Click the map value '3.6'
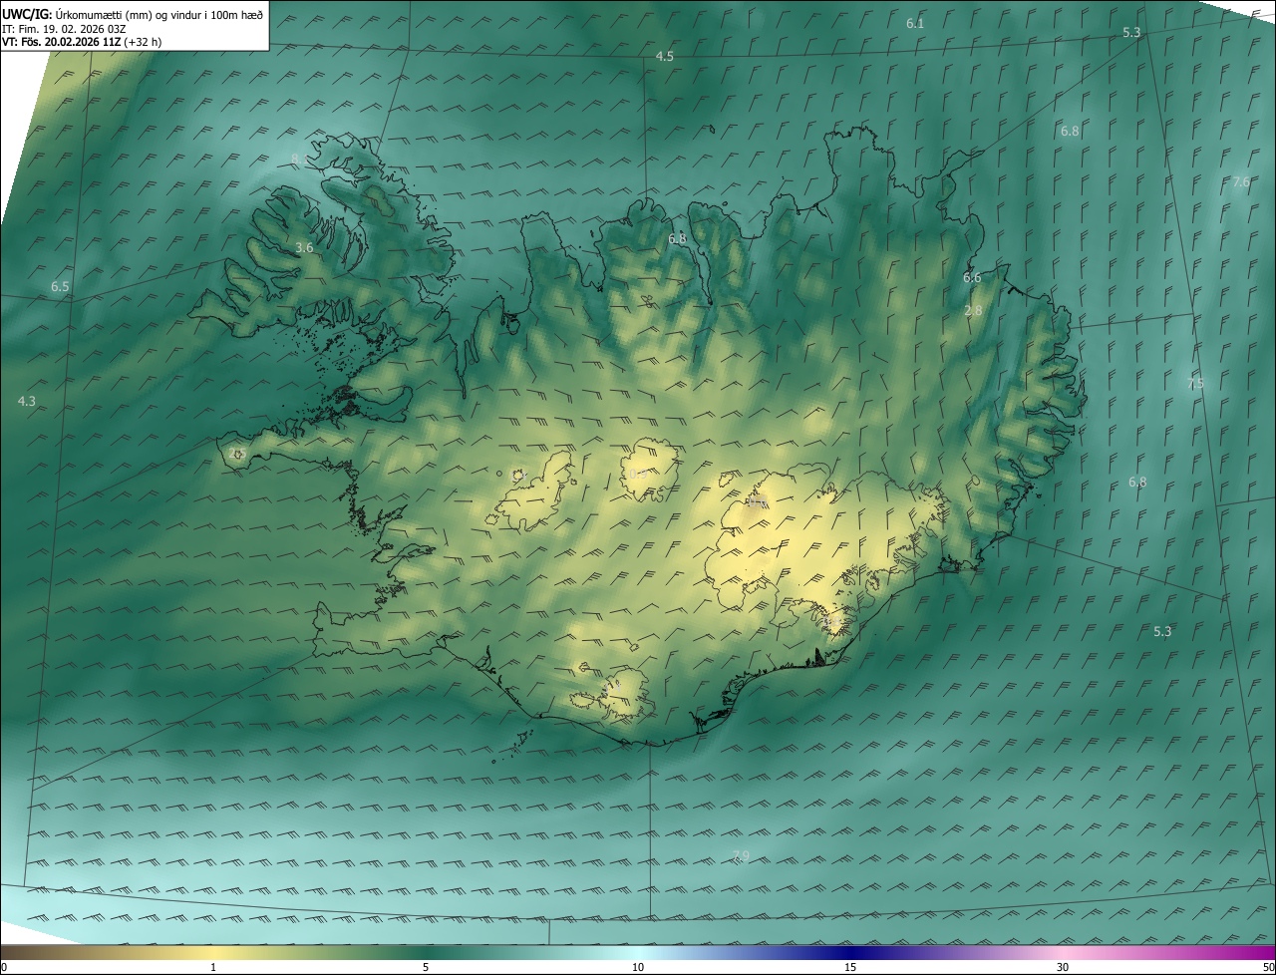The image size is (1276, 975). tap(304, 248)
